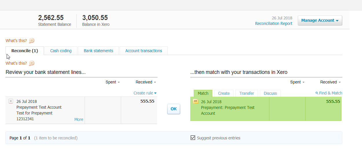Click the What's this icon under Reconcile tab
The image size is (362, 153).
tap(32, 63)
